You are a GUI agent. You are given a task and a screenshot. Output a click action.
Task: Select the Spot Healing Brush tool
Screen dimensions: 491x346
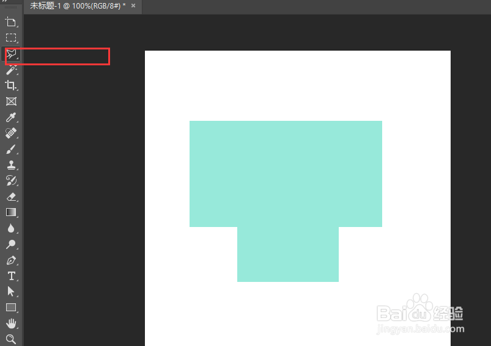(x=11, y=133)
